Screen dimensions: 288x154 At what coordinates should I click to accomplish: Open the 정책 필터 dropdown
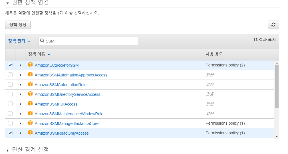pyautogui.click(x=19, y=41)
